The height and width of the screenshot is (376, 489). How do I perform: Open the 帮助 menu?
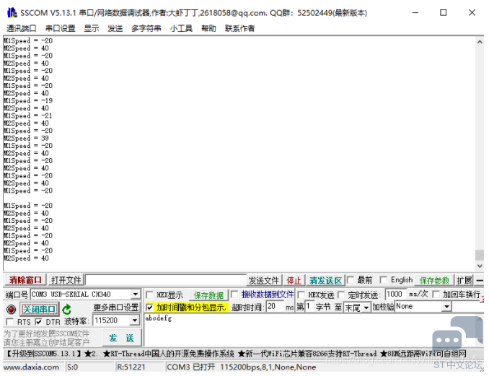point(208,28)
